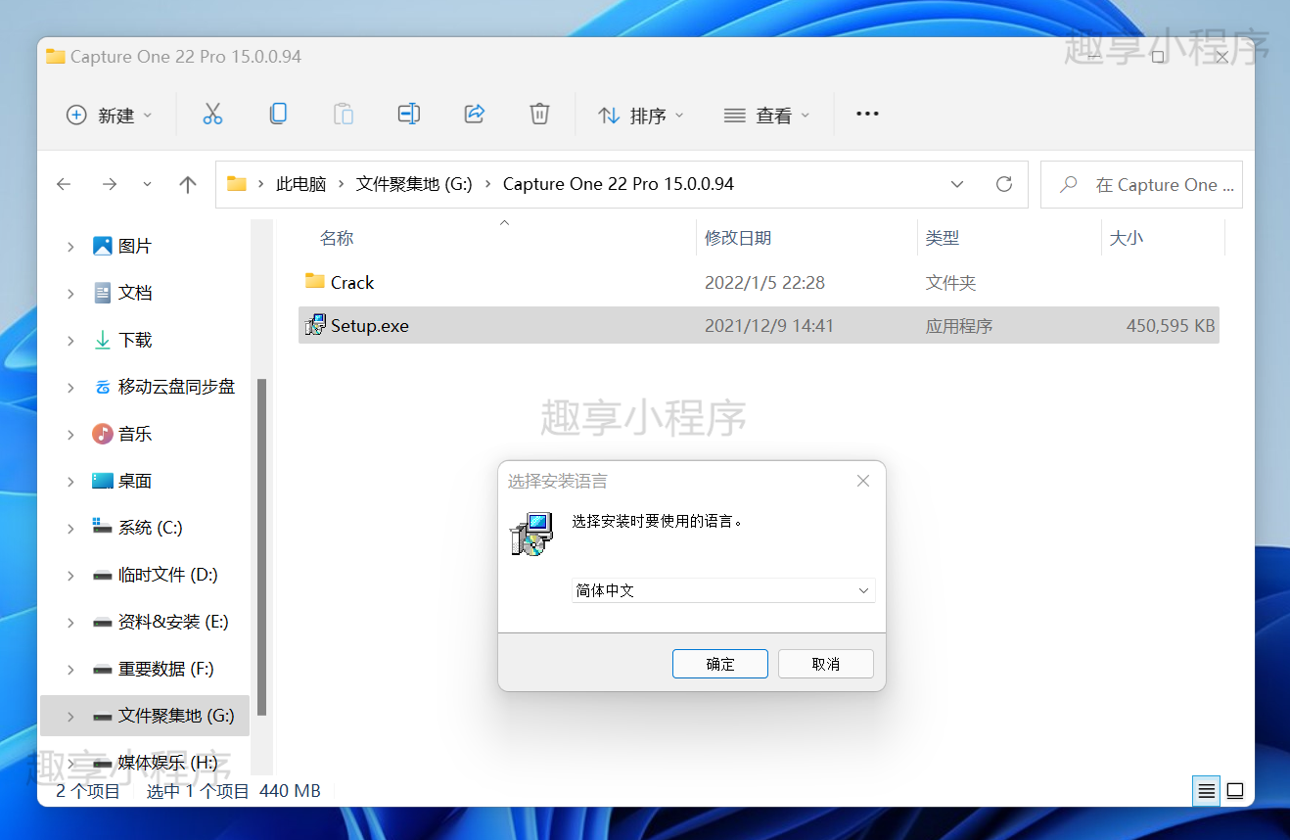Screen dimensions: 1290x840
Task: Sort by 修改日期 column header
Action: (738, 238)
